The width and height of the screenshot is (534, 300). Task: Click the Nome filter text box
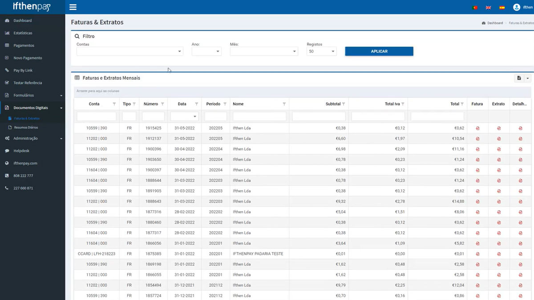[x=259, y=116]
